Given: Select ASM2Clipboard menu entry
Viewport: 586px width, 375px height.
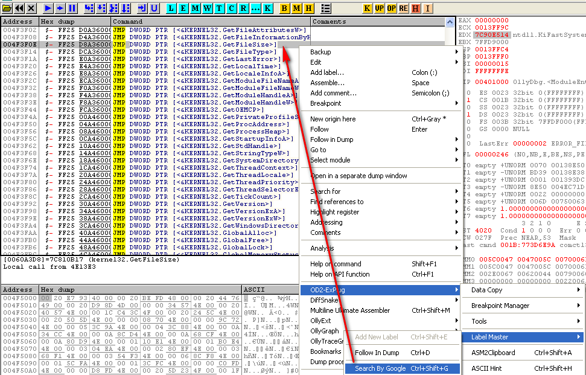Looking at the screenshot, I should [523, 353].
